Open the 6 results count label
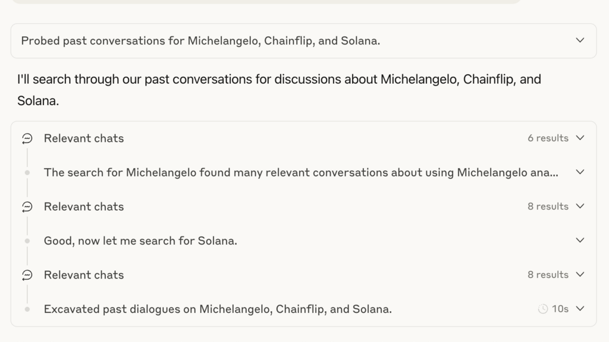 (548, 138)
